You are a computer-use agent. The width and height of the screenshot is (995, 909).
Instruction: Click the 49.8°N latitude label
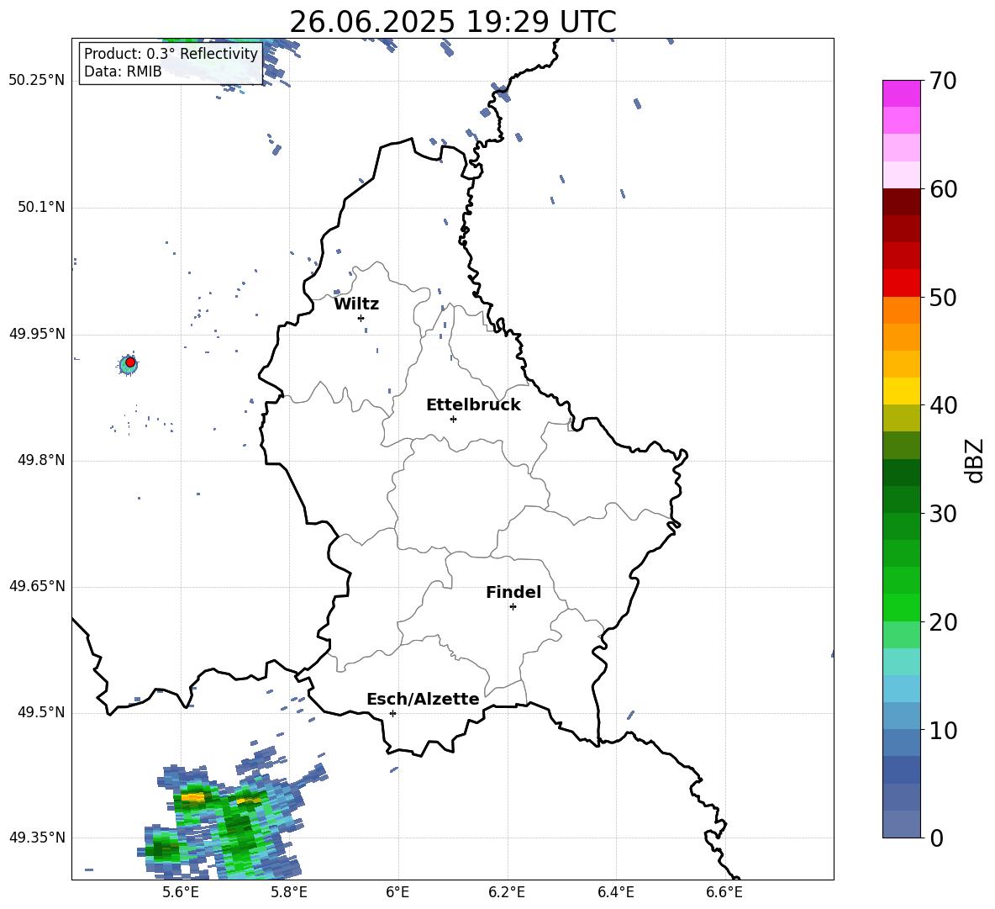click(x=41, y=460)
